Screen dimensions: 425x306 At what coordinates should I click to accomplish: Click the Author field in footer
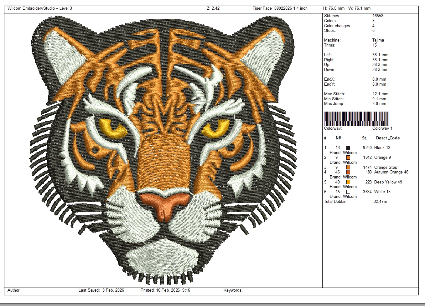click(x=14, y=290)
